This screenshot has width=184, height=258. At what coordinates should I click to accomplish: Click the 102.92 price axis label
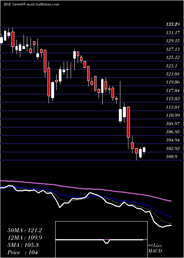click(x=173, y=149)
